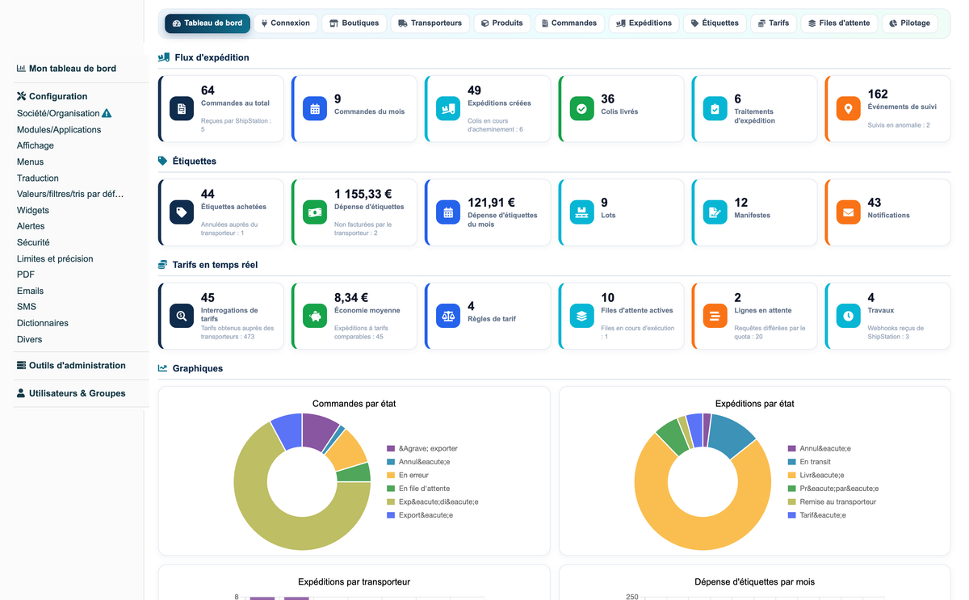The image size is (969, 600).
Task: Click the Notifications orange envelope icon
Action: point(848,212)
